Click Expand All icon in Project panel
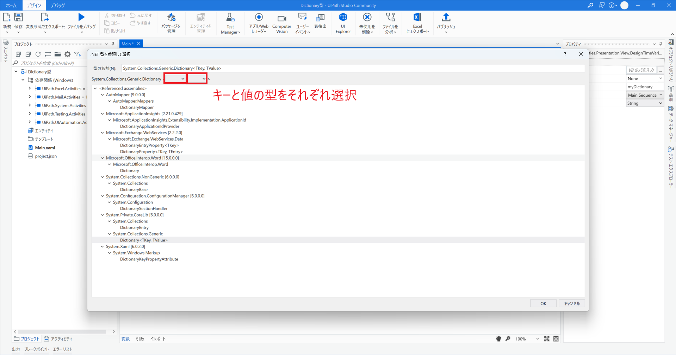 coord(18,54)
